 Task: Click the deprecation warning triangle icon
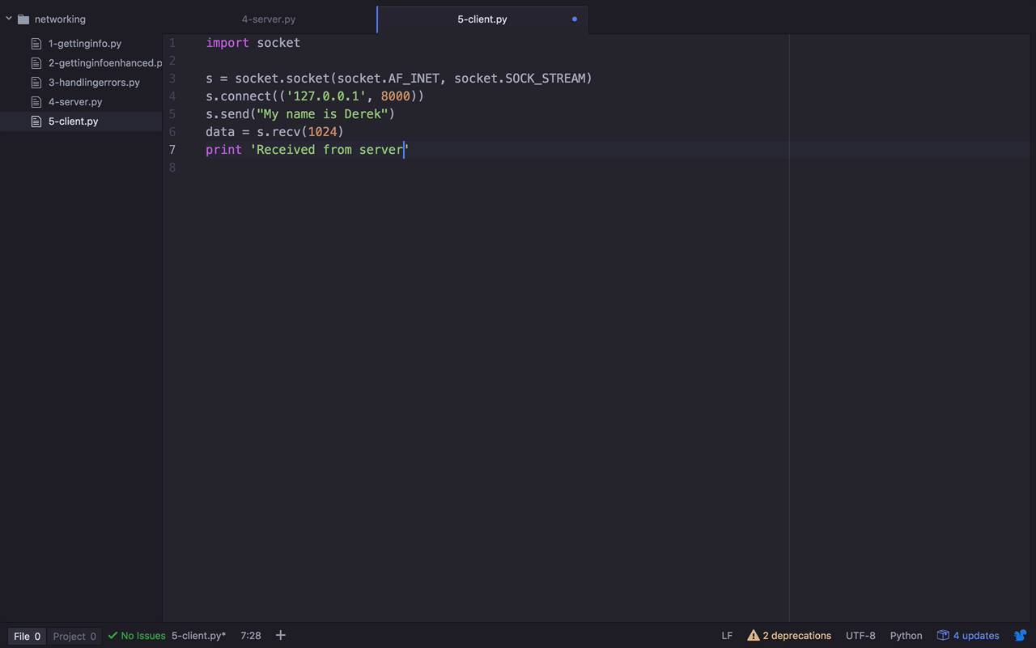[x=754, y=636]
